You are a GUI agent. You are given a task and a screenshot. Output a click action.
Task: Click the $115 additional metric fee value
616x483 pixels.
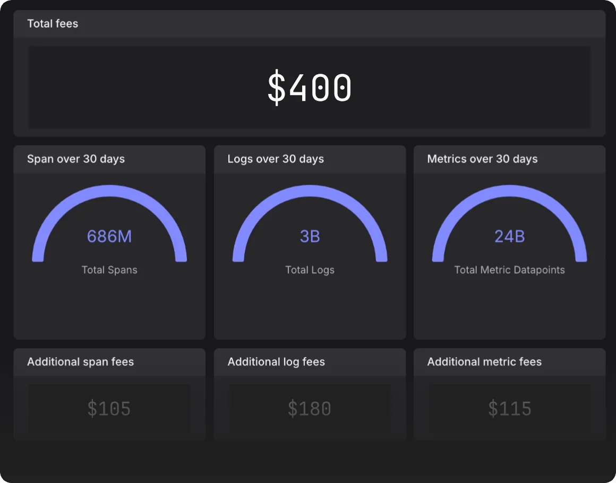[510, 408]
